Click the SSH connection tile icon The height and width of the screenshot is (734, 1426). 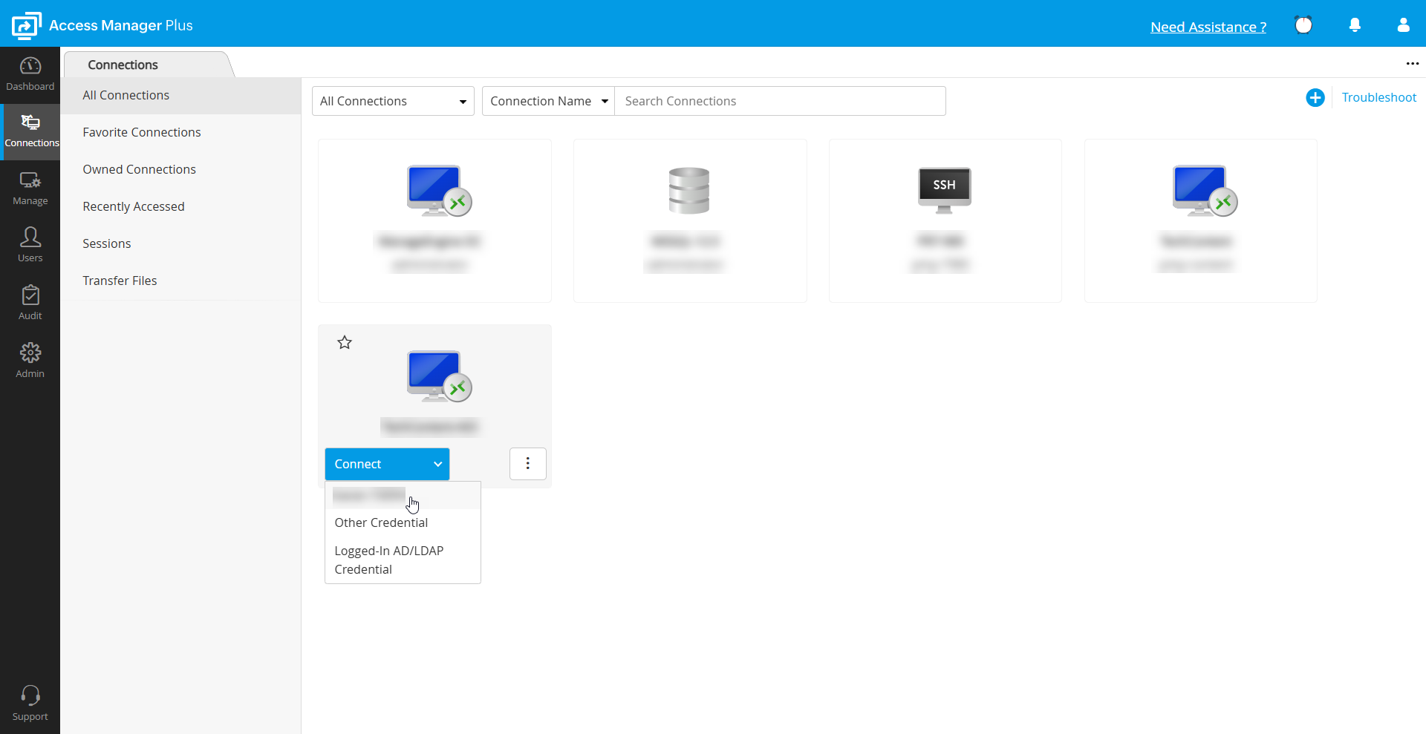[944, 190]
